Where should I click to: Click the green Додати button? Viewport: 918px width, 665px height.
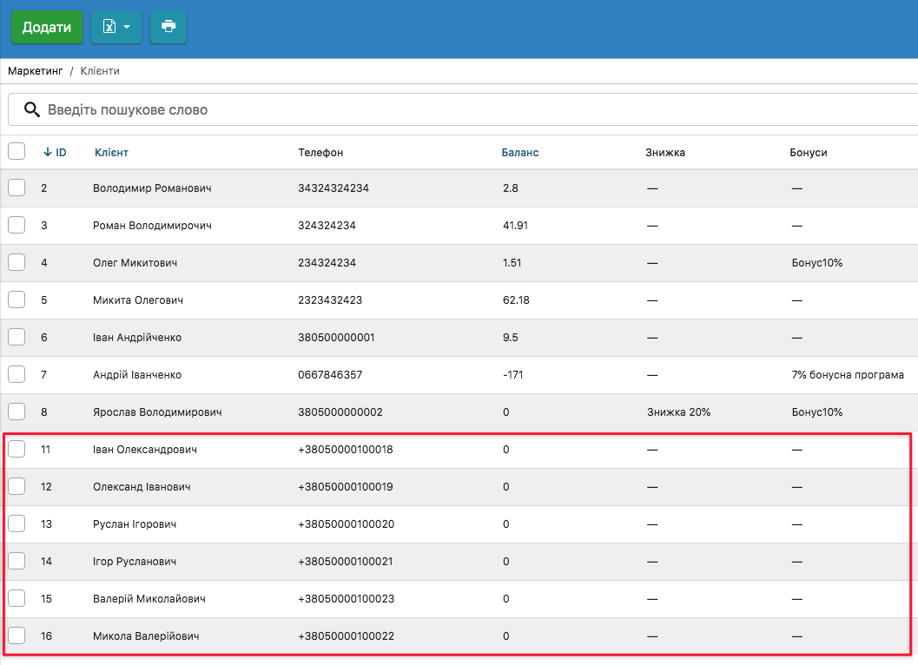pyautogui.click(x=47, y=27)
